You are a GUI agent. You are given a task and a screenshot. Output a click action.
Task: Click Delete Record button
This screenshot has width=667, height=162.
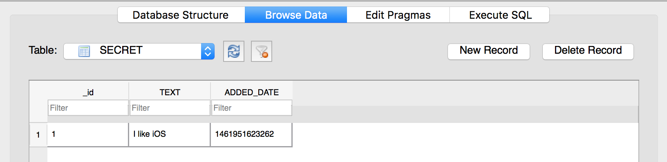point(588,51)
